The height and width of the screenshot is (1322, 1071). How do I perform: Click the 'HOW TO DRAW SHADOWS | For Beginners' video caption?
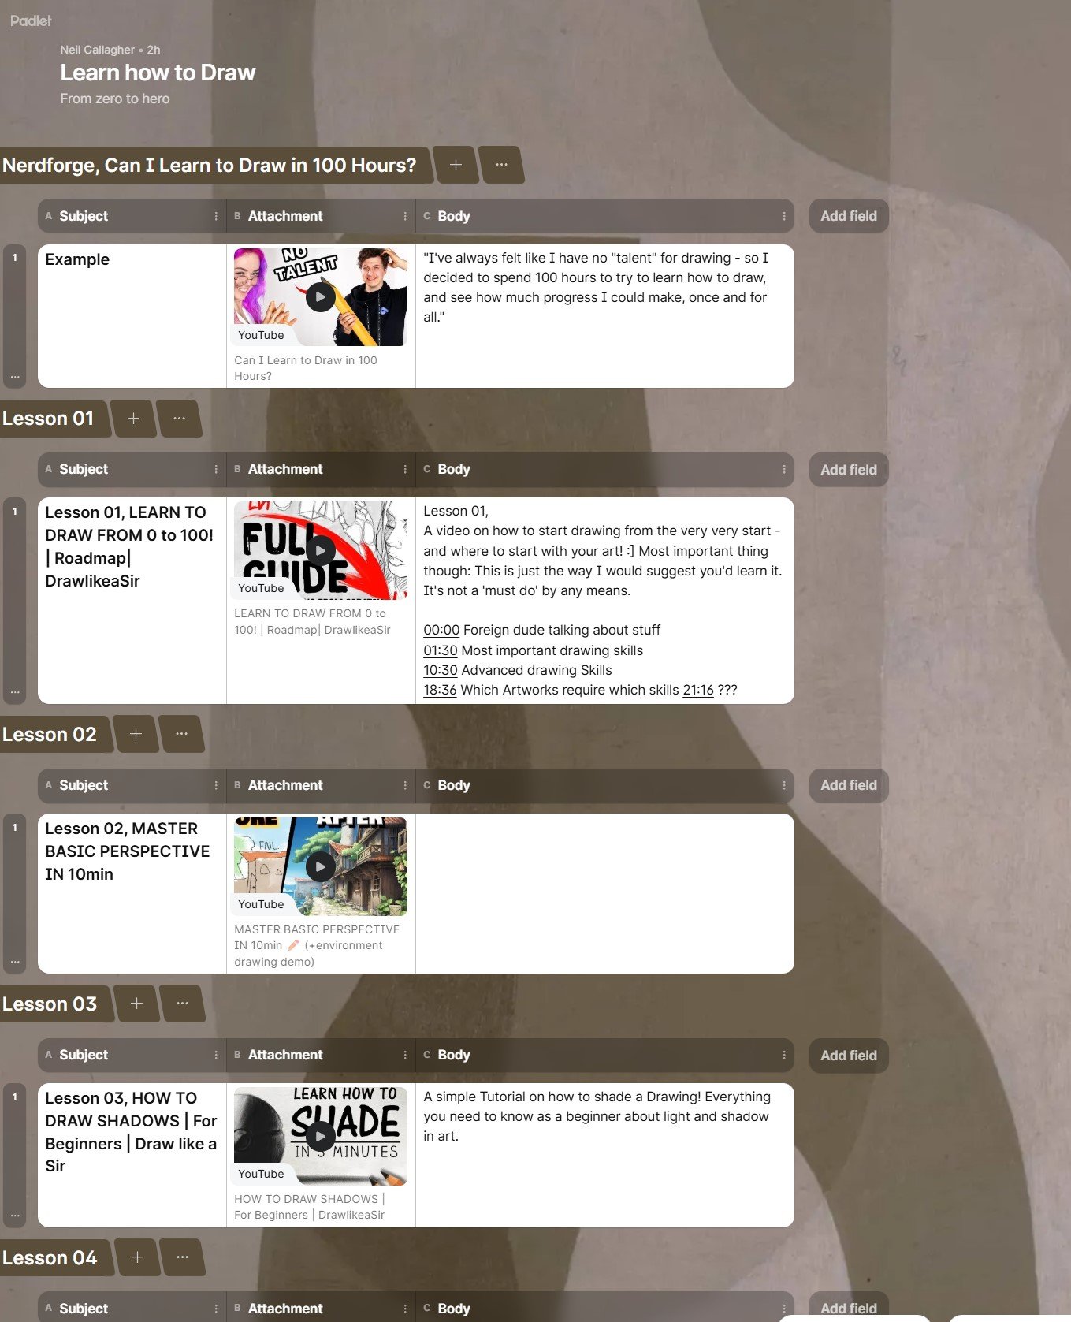[310, 1207]
